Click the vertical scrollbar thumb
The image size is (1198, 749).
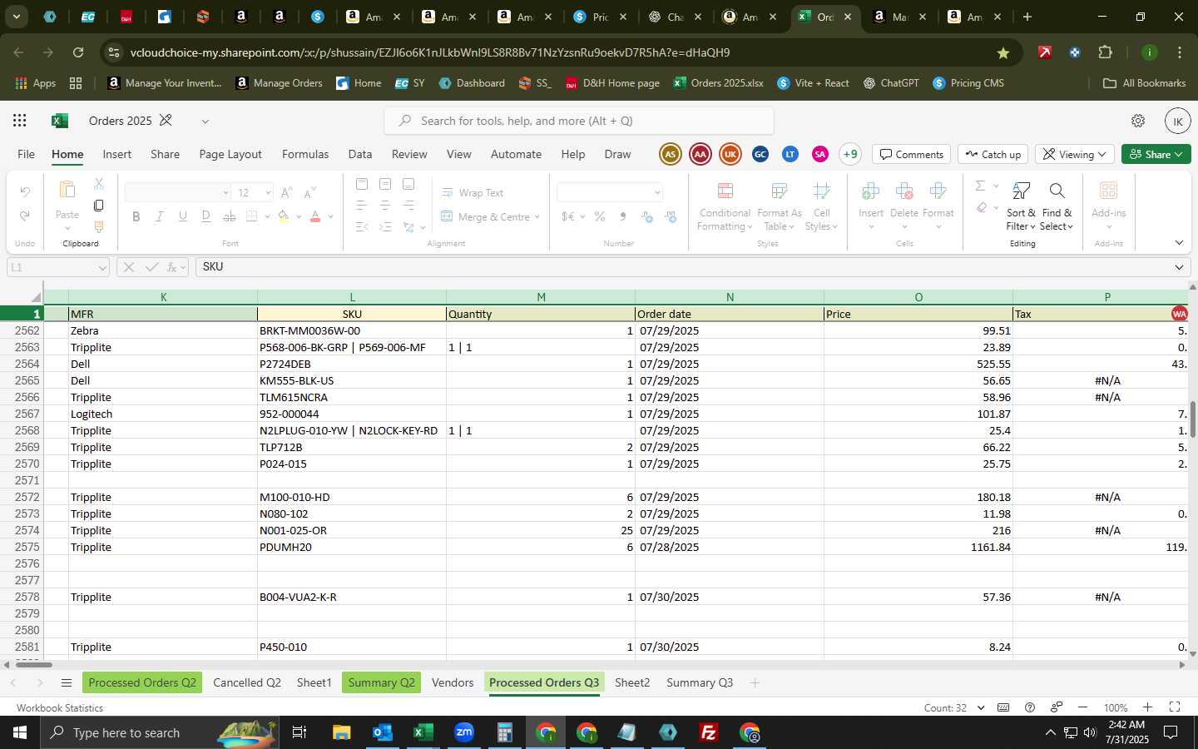[x=1192, y=419]
